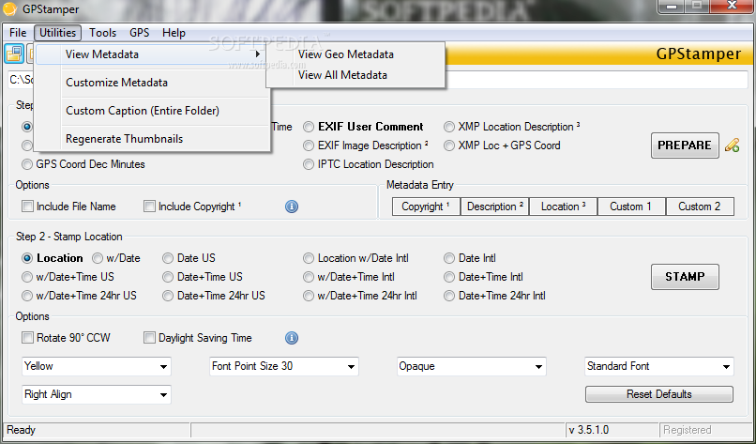Select EXIF Image Description option
The width and height of the screenshot is (756, 444).
pos(366,145)
